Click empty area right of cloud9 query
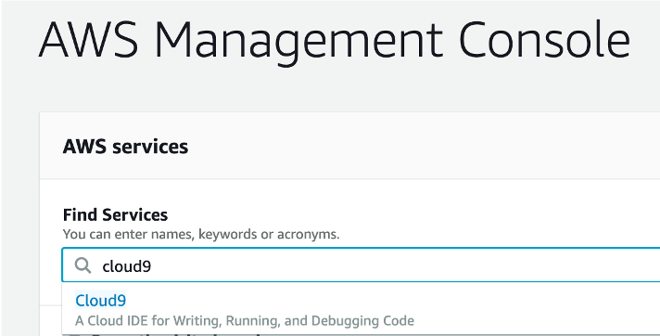The image size is (660, 336). (x=404, y=265)
